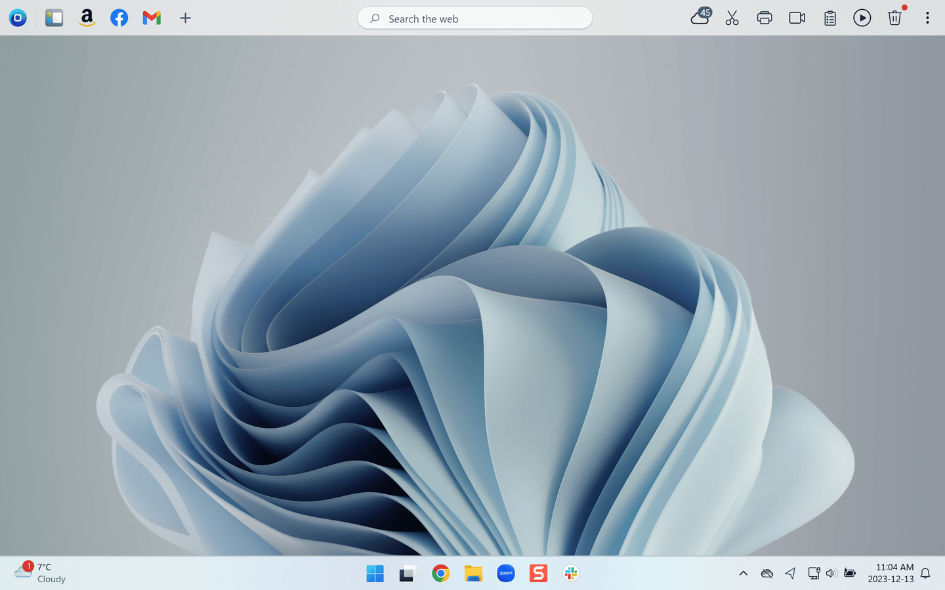
Task: Add a new shortcut with the plus button
Action: click(185, 18)
